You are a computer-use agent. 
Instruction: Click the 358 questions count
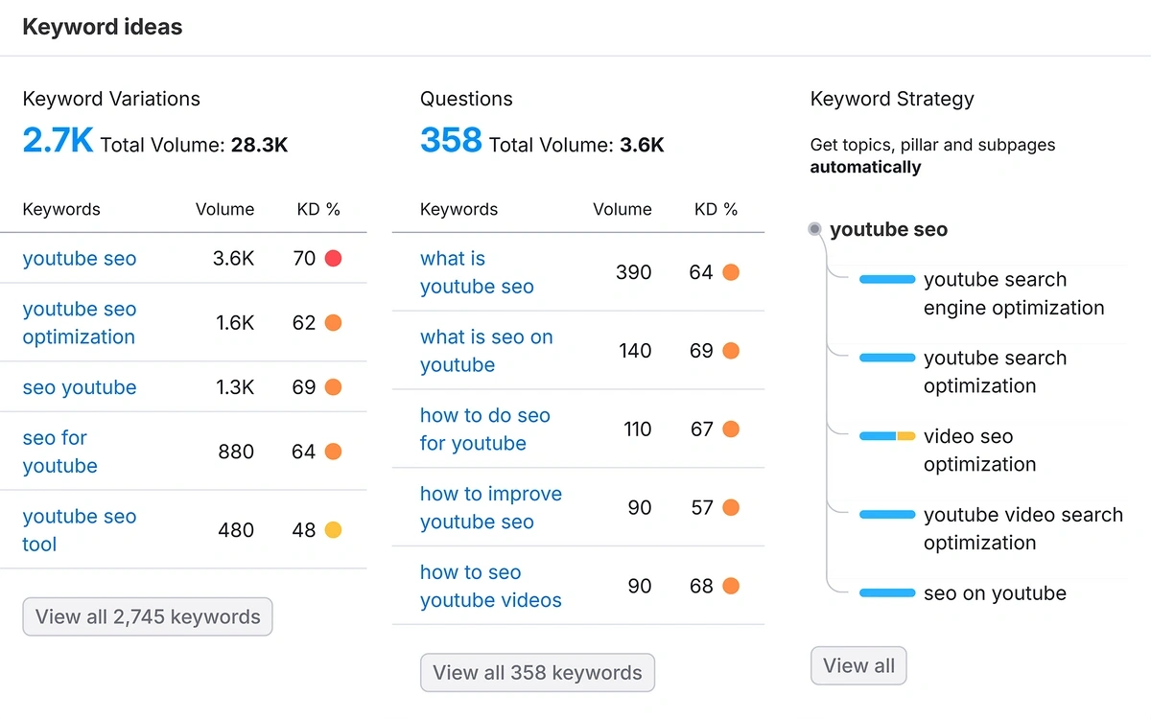coord(451,141)
